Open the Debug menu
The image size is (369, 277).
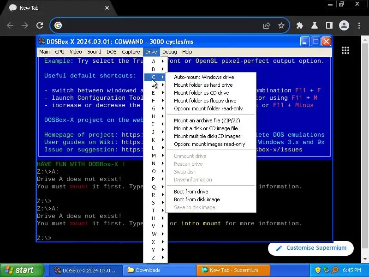click(169, 52)
